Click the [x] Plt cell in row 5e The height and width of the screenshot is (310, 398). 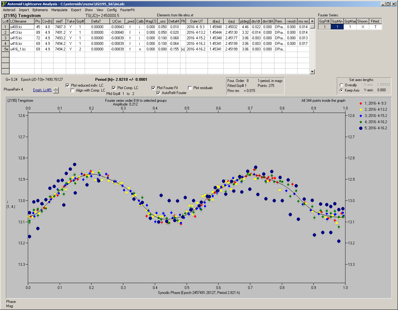click(183, 49)
